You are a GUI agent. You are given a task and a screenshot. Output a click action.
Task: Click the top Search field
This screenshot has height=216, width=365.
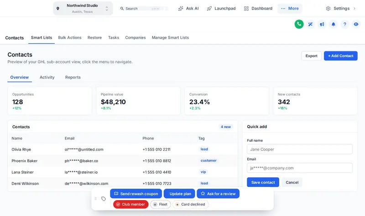(143, 8)
